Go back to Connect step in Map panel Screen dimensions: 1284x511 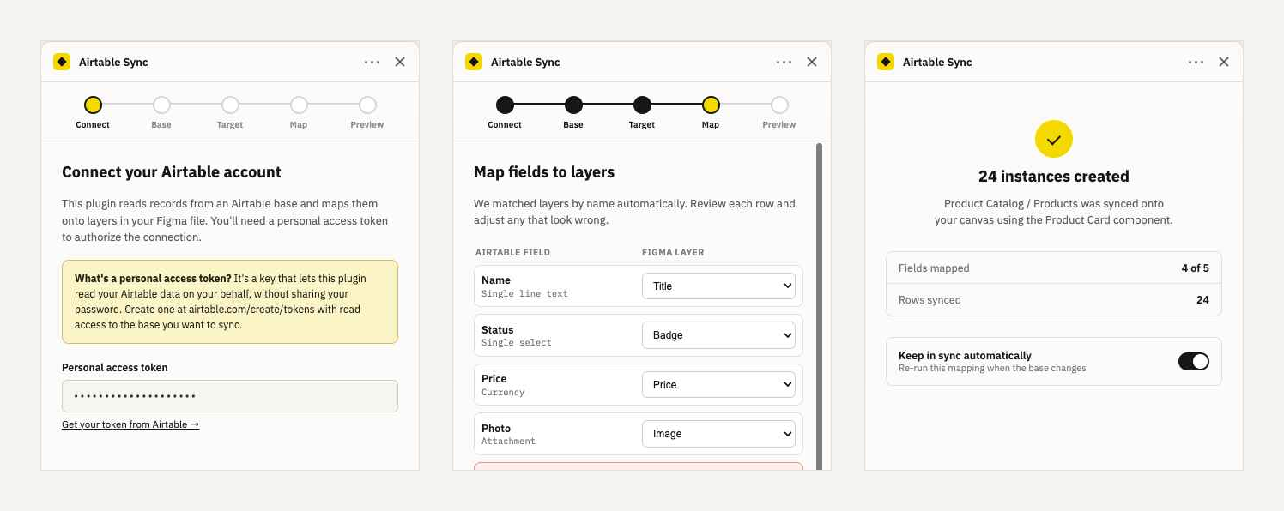coord(505,112)
